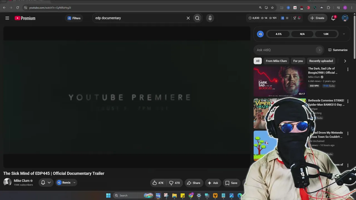Select the Recently uploaded chip
Screen dimensions: 356x200
(x=321, y=61)
